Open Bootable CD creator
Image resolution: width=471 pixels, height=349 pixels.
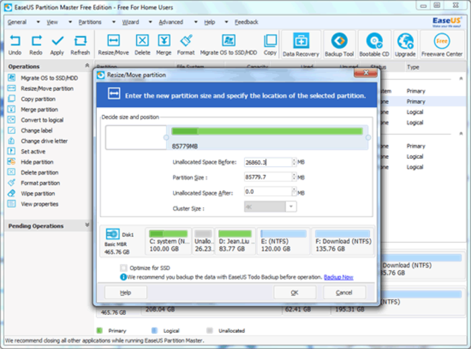pos(374,40)
